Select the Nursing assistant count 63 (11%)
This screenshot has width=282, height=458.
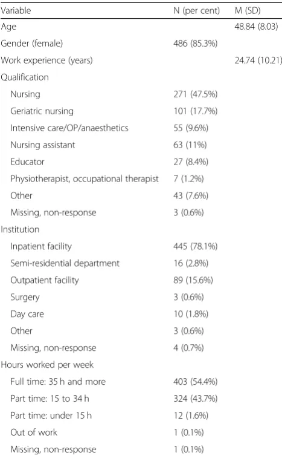190,145
